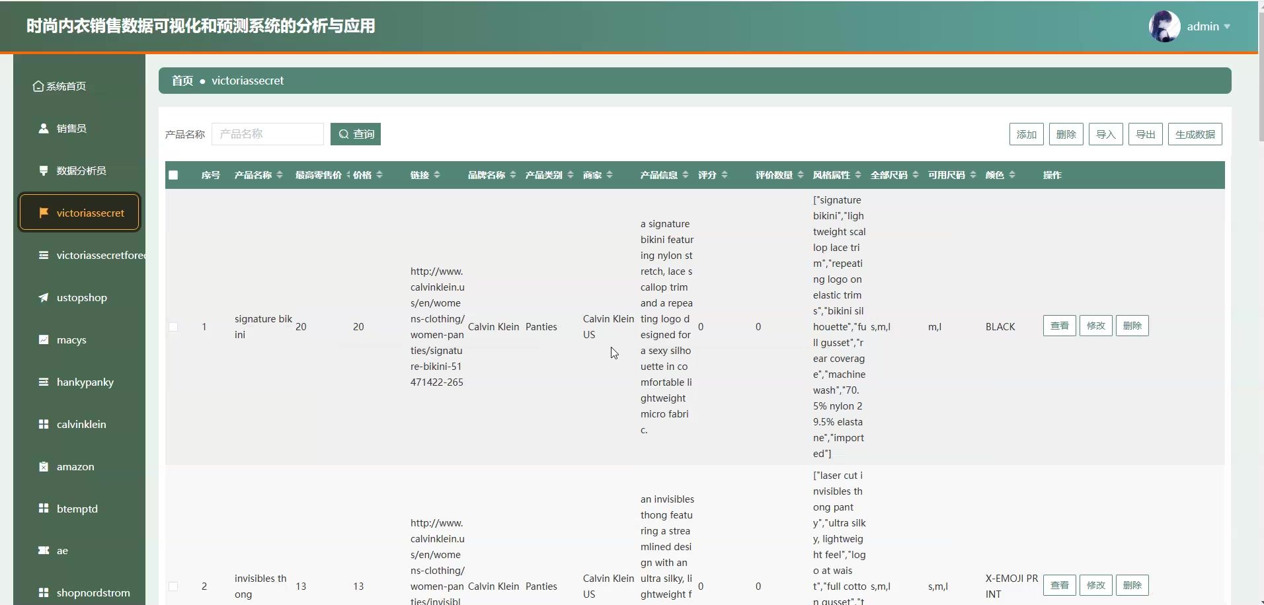Click the chart icon beside macys

click(x=44, y=339)
